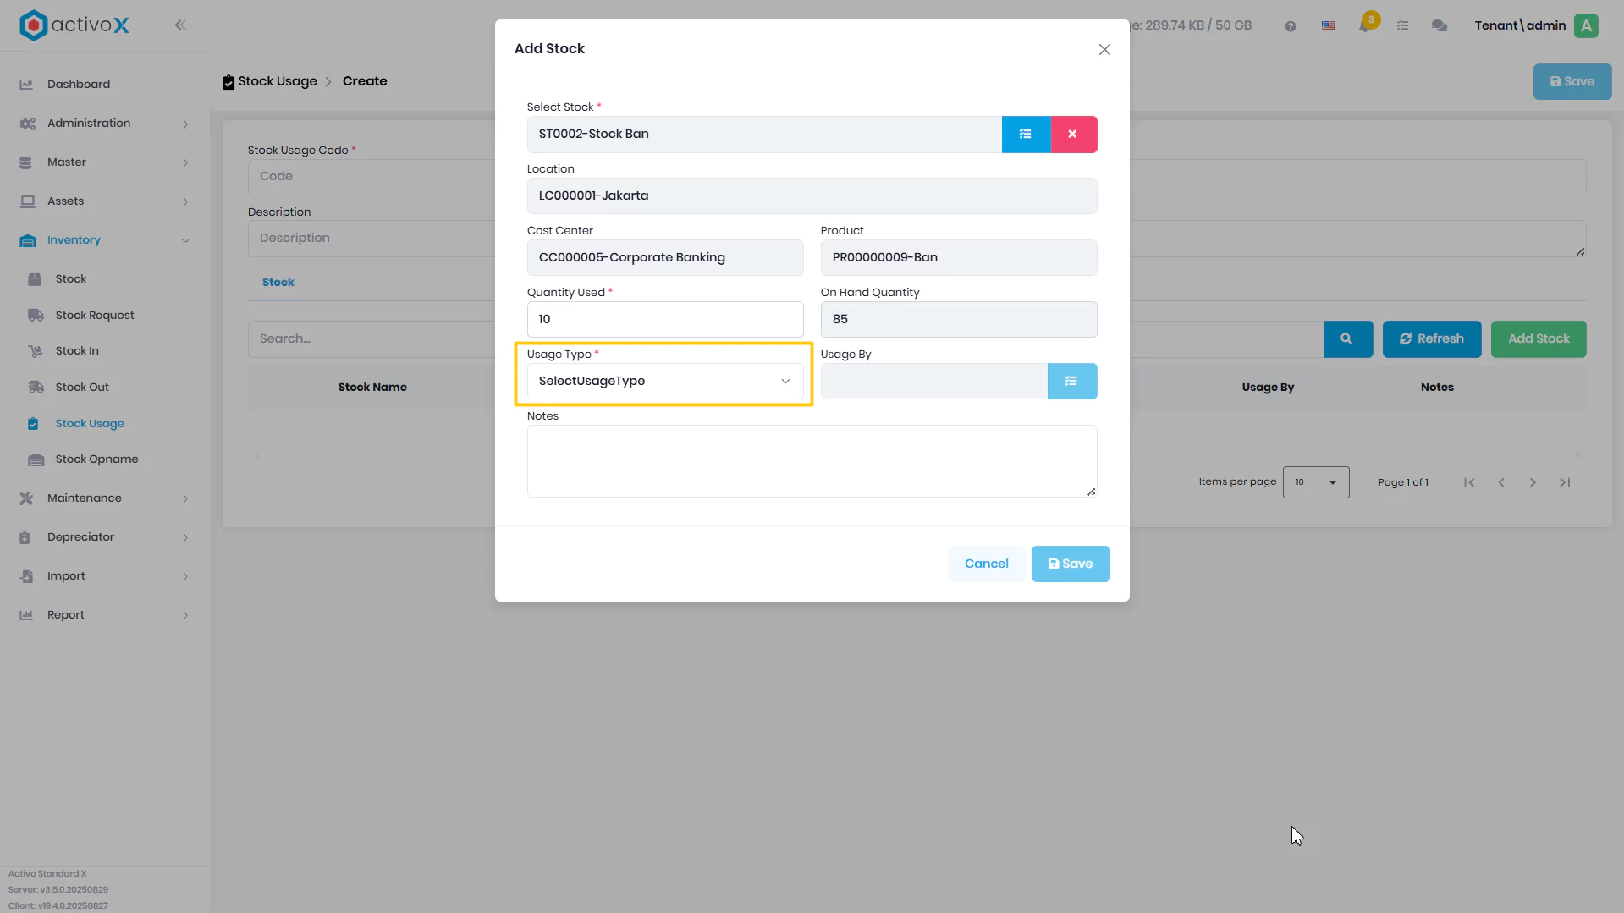Open items per page dropdown
The image size is (1624, 913).
point(1315,482)
